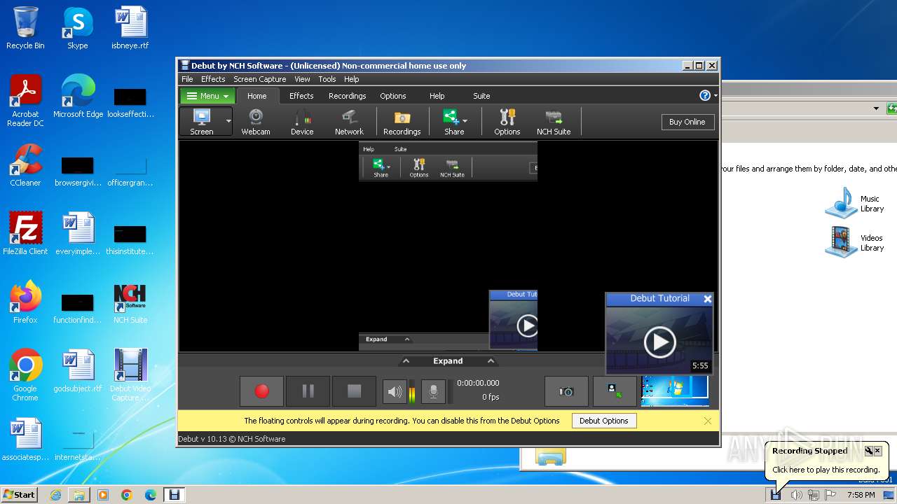Open Chrome from the taskbar
This screenshot has height=504, width=897.
pyautogui.click(x=126, y=495)
